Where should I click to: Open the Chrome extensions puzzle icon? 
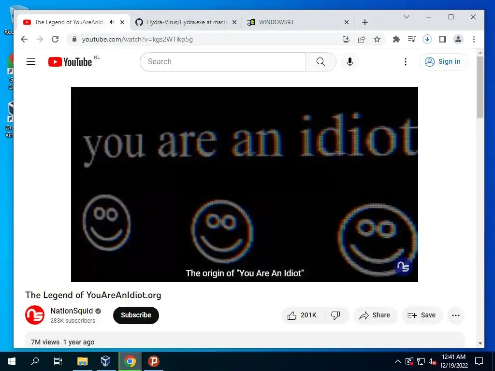coord(396,39)
